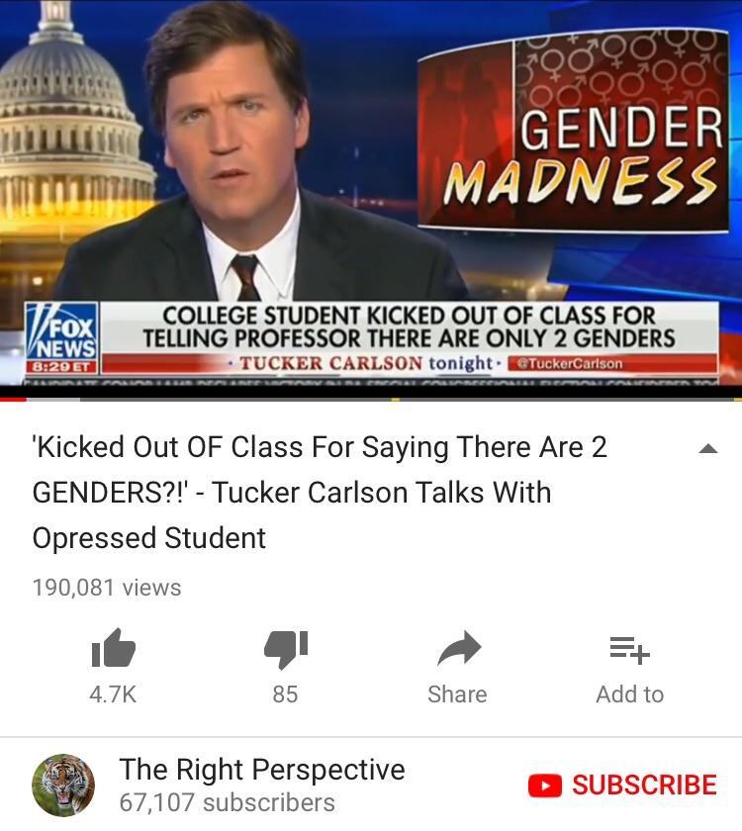Subscribe to The Right Perspective channel
This screenshot has height=831, width=742.
point(622,785)
